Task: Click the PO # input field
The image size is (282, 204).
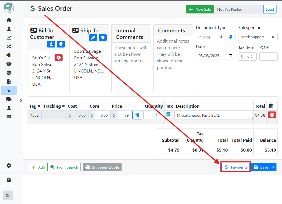Action: [x=268, y=57]
